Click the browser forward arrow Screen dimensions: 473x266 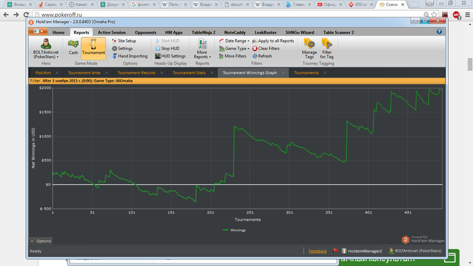(x=16, y=14)
